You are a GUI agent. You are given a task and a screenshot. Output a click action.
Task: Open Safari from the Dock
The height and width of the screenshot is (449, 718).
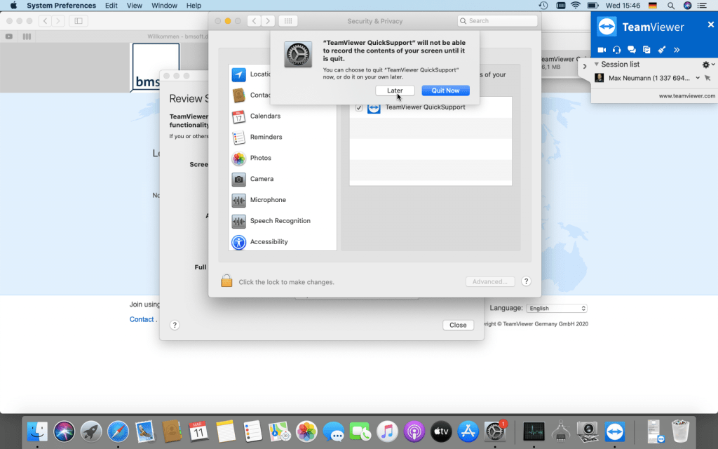(x=118, y=431)
